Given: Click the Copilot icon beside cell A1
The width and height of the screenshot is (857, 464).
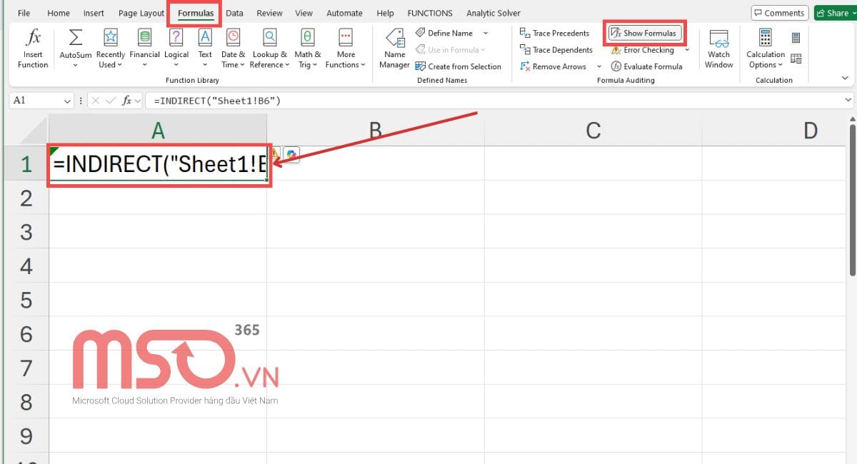Looking at the screenshot, I should (x=291, y=155).
